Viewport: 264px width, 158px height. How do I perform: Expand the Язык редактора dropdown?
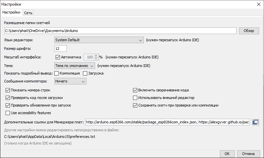click(98, 40)
